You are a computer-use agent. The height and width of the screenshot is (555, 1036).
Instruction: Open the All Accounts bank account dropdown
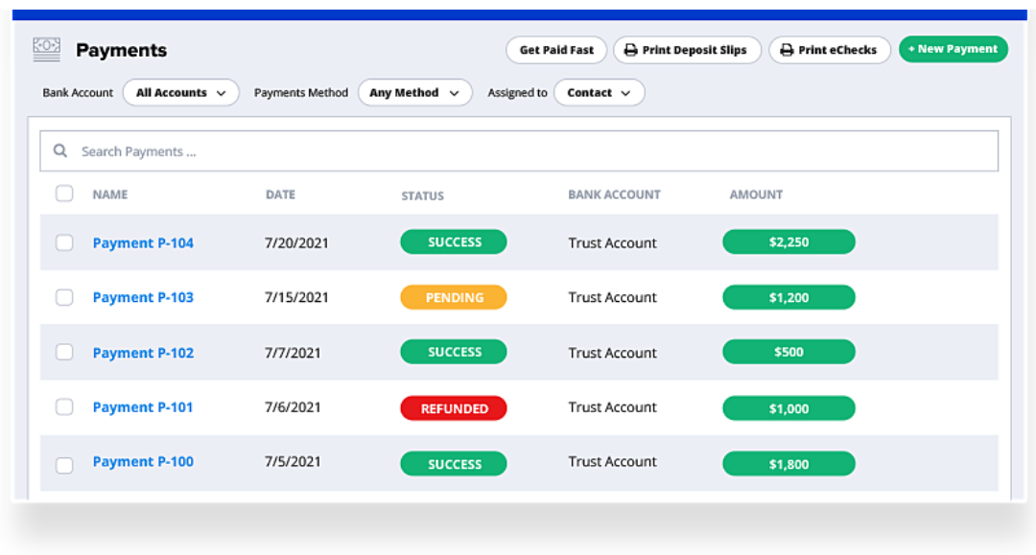[181, 93]
